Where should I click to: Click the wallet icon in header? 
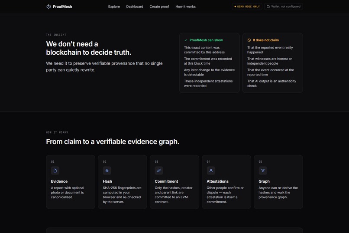[x=268, y=7]
